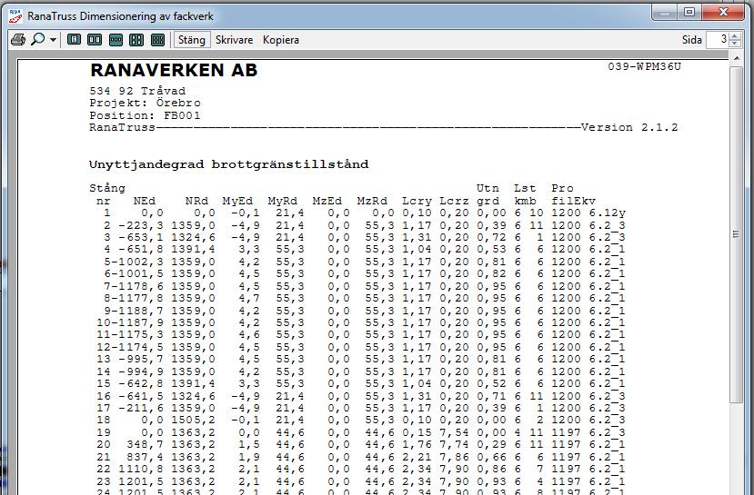Click the value '348,7' in row 20
This screenshot has width=754, height=495.
(x=145, y=444)
